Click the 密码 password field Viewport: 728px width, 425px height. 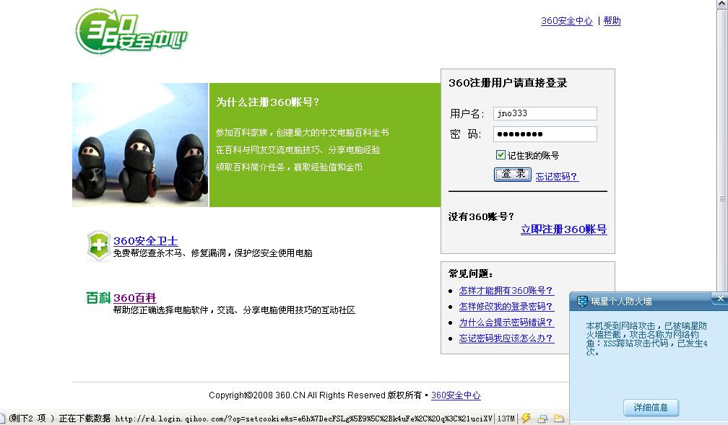[x=545, y=134]
